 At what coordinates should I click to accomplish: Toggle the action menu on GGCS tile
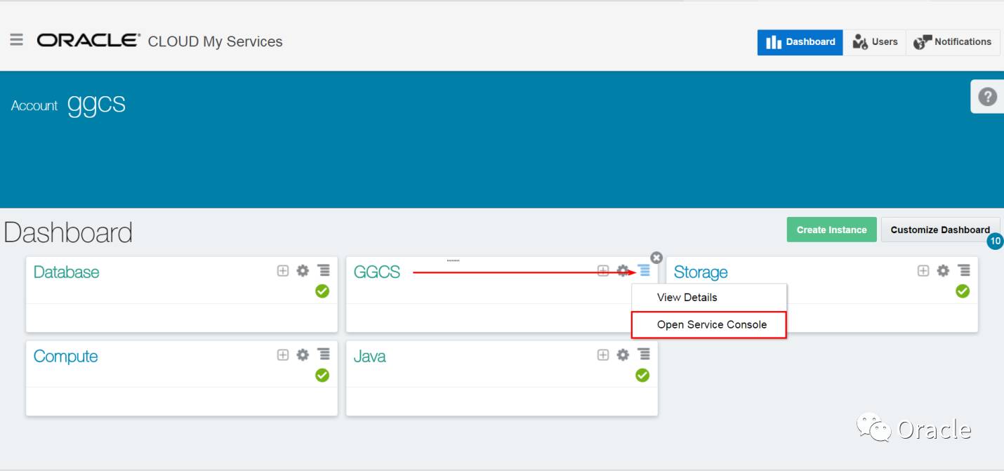point(645,270)
